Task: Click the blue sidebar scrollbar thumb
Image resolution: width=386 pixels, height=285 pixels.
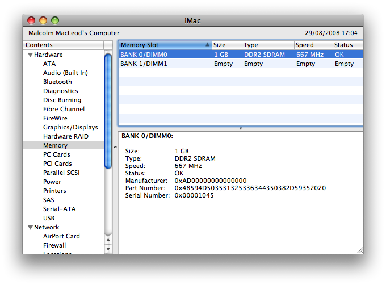Action: [x=108, y=111]
